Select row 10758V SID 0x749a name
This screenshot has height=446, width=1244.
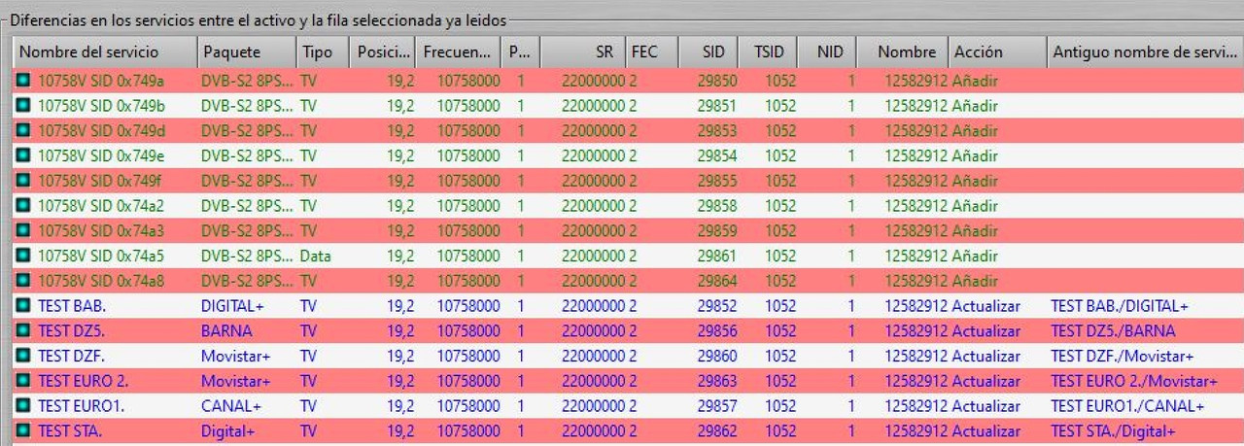click(x=101, y=81)
